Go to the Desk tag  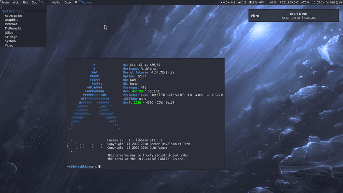click(68, 2)
